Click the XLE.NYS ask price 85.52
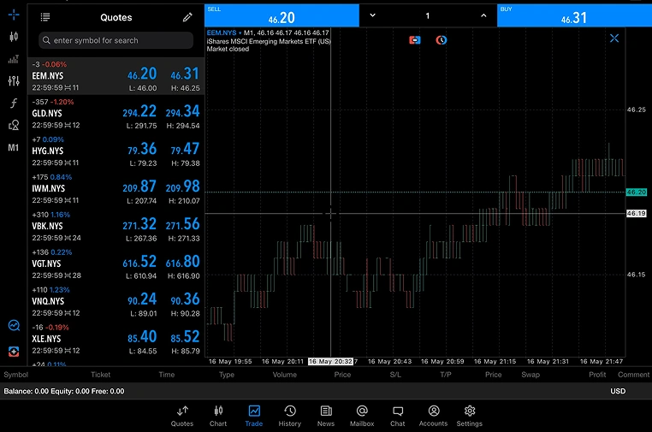 click(185, 337)
